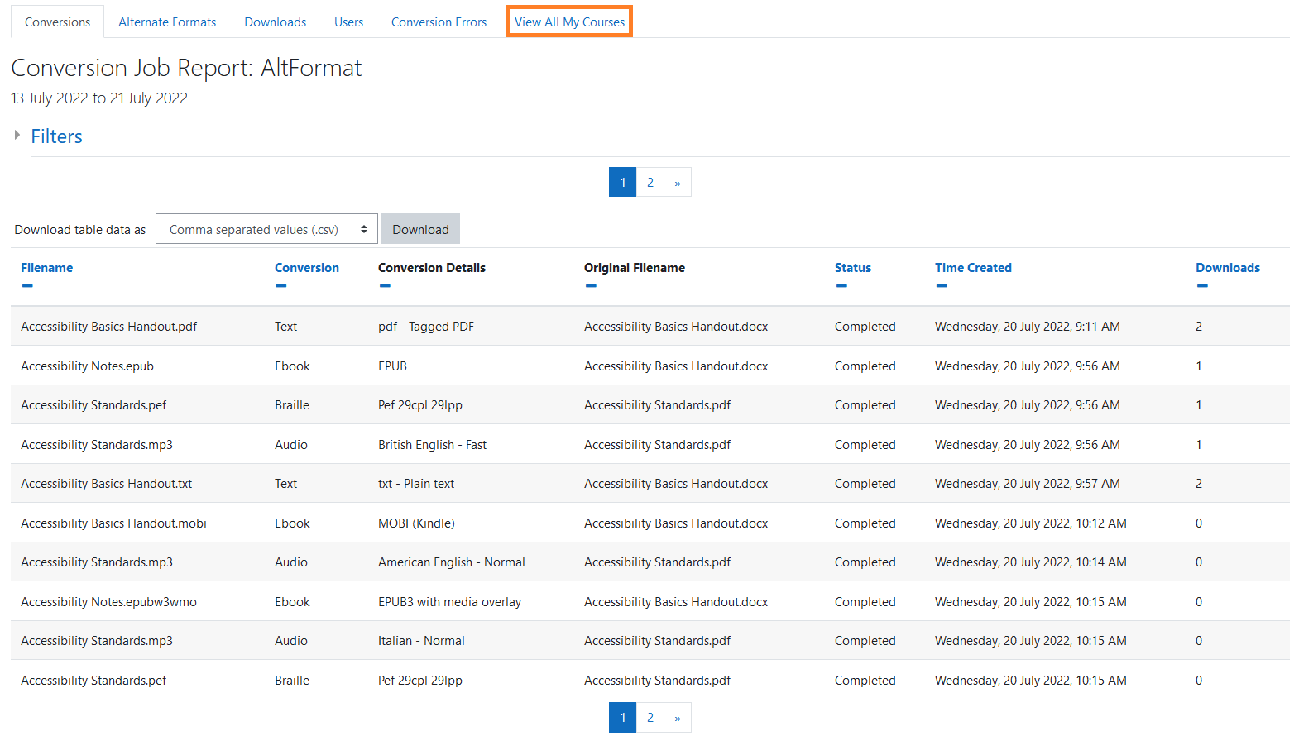Hide Time Created column via minus icon
This screenshot has height=736, width=1299.
point(942,286)
